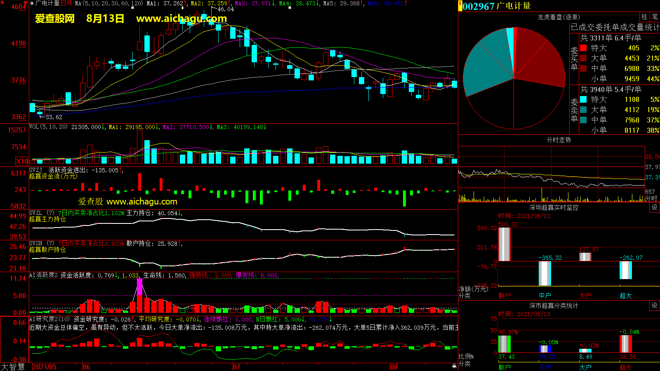The width and height of the screenshot is (660, 371).
Task: Click the 大智慧 logo in bottom-left corner
Action: tap(13, 366)
